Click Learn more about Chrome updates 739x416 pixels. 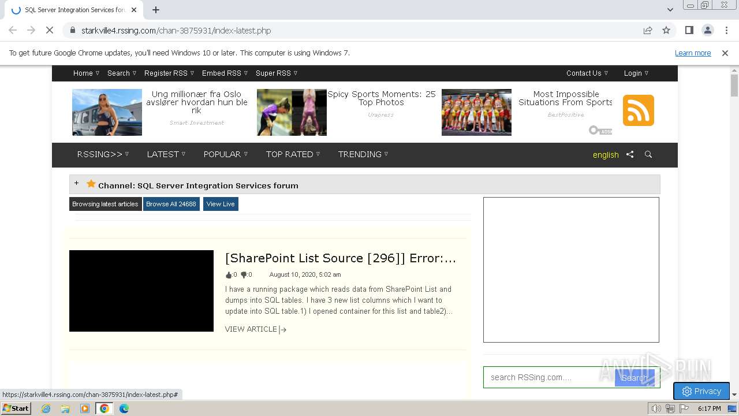click(x=693, y=53)
